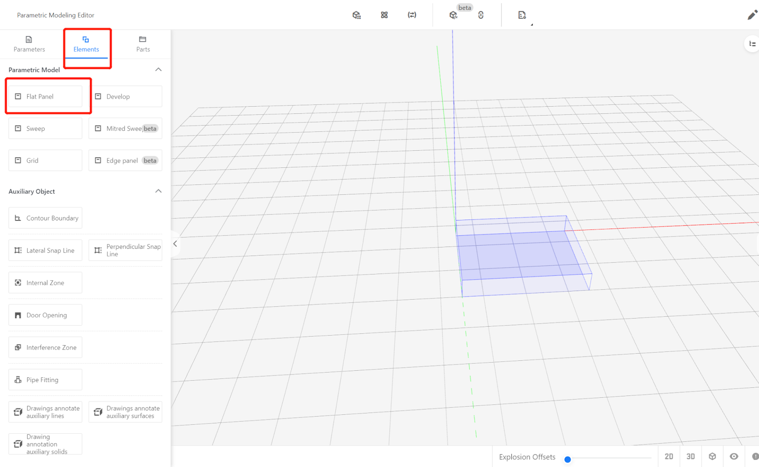Viewport: 759px width, 467px height.
Task: Switch to the Parameters tab
Action: tap(29, 44)
